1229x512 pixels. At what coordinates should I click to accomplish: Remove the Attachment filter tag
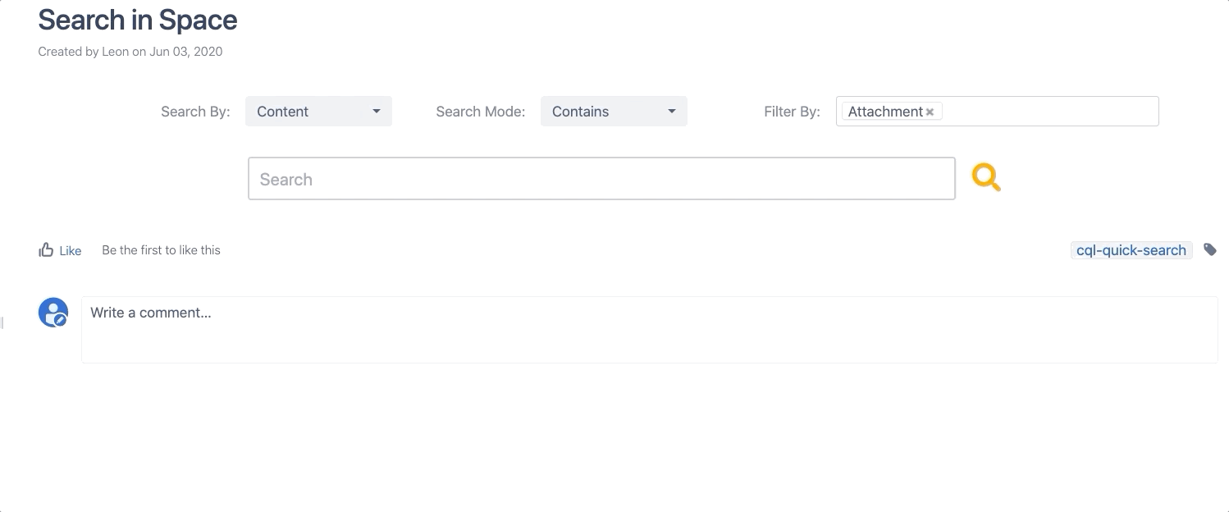930,112
